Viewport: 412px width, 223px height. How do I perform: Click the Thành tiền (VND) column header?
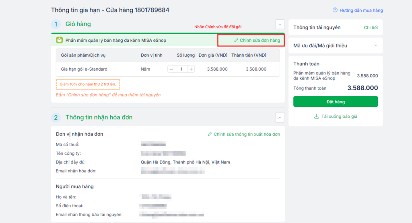pos(249,55)
